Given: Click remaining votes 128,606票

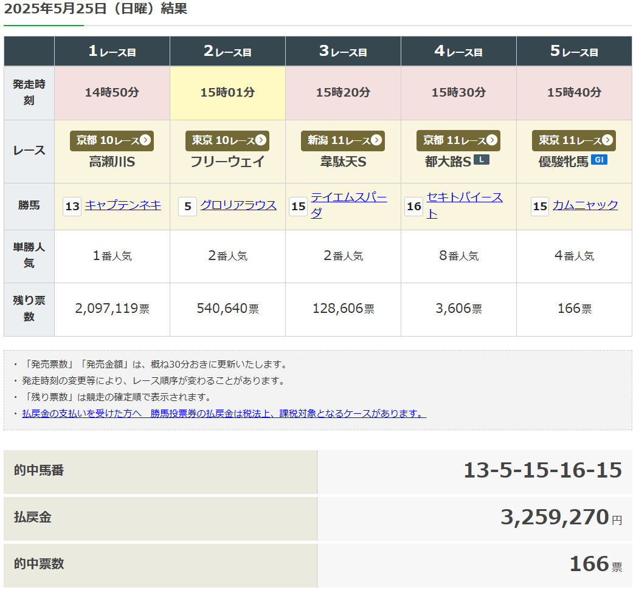Looking at the screenshot, I should click(343, 309).
